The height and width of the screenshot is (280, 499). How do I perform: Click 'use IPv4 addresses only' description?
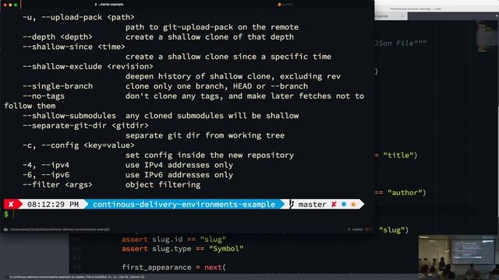coord(179,165)
